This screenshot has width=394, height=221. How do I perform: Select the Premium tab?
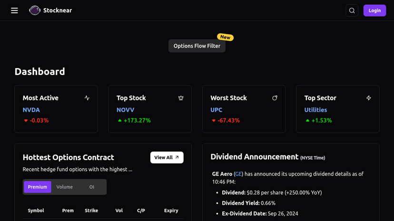(38, 187)
